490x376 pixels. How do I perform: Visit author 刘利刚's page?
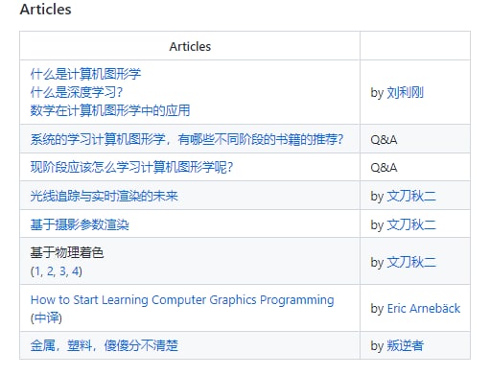click(405, 93)
